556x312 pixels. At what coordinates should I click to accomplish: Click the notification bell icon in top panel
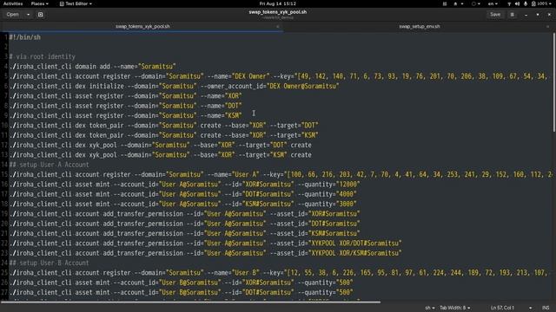(455, 3)
